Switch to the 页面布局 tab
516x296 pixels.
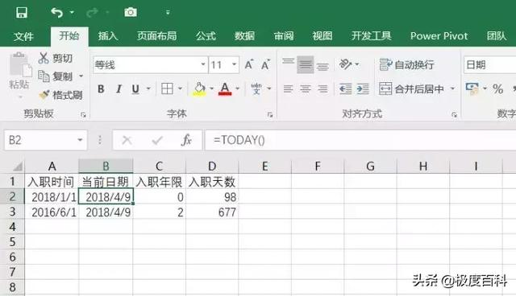156,35
